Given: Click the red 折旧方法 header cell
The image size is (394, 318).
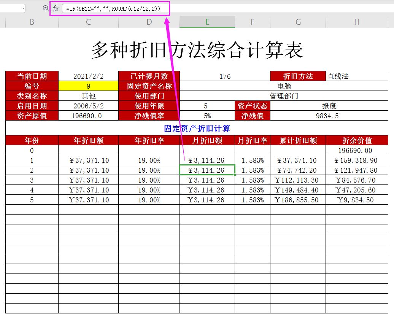Looking at the screenshot, I should click(x=298, y=76).
